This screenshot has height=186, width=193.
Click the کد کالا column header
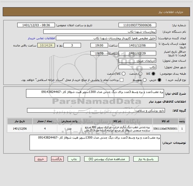pos(165,121)
